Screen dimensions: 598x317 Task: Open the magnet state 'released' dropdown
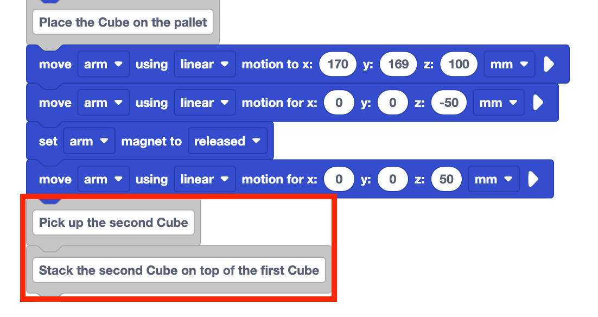tap(227, 141)
